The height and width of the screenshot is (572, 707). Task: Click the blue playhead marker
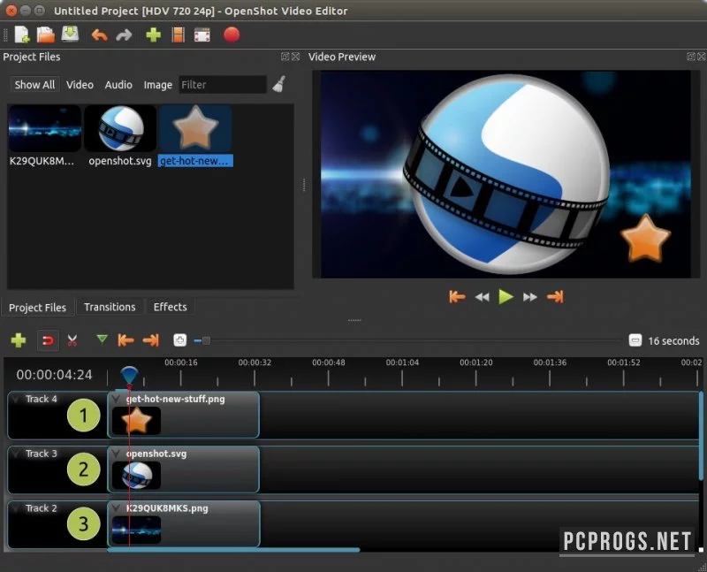(x=129, y=376)
